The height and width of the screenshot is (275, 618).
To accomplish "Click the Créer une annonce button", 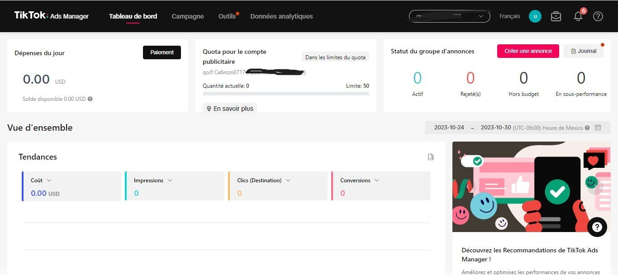I will point(528,51).
